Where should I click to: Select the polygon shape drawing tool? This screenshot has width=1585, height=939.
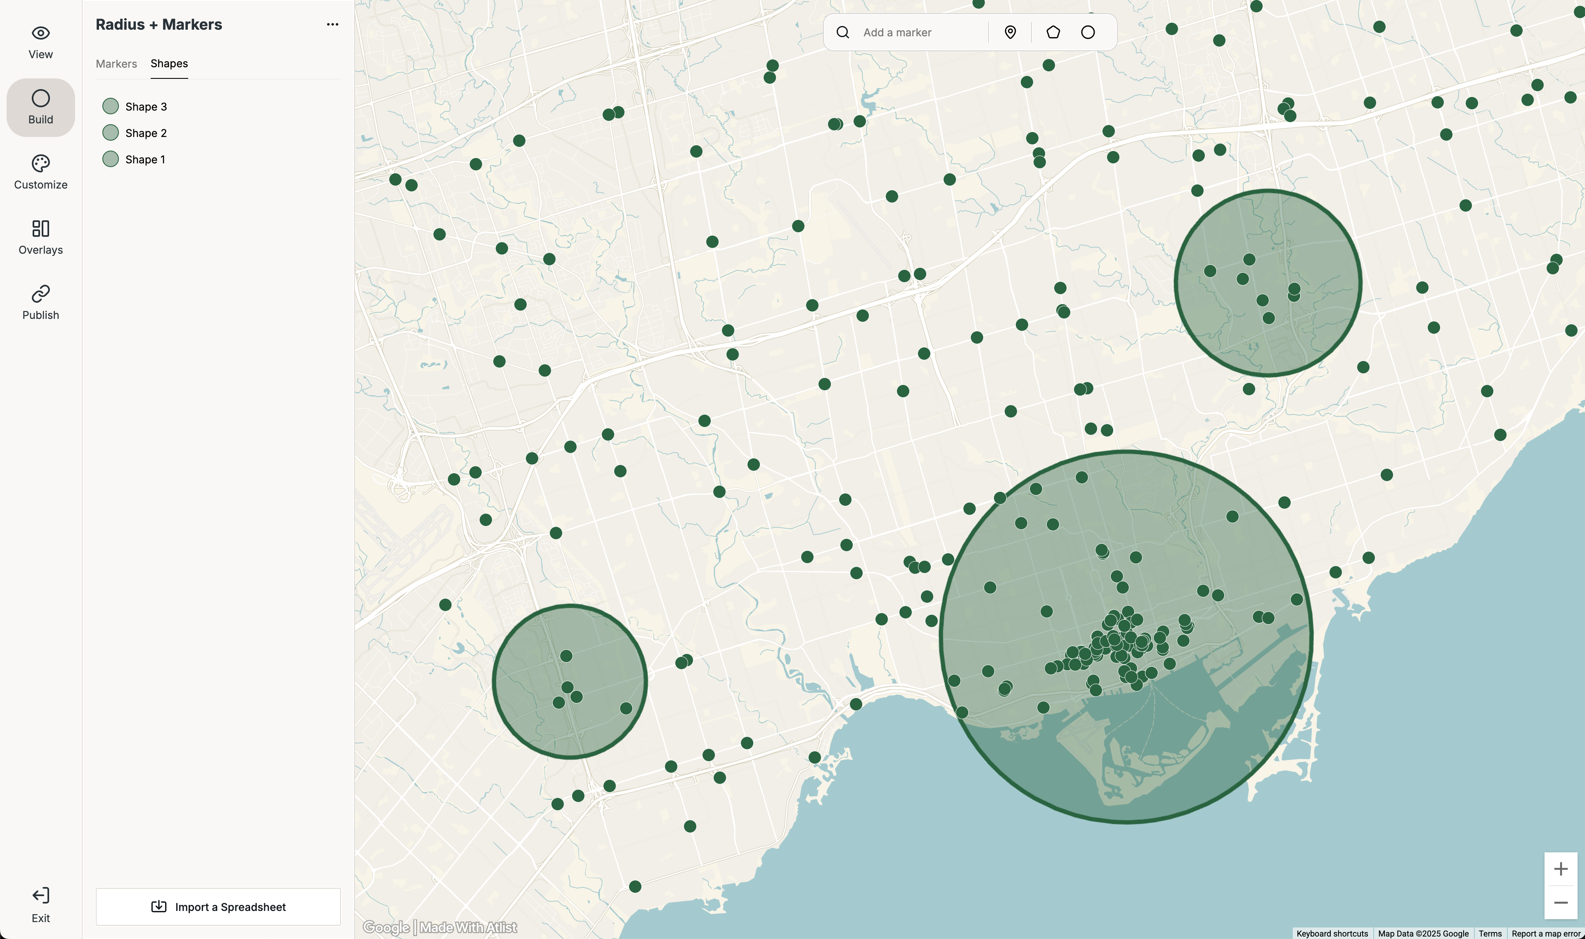pyautogui.click(x=1053, y=32)
